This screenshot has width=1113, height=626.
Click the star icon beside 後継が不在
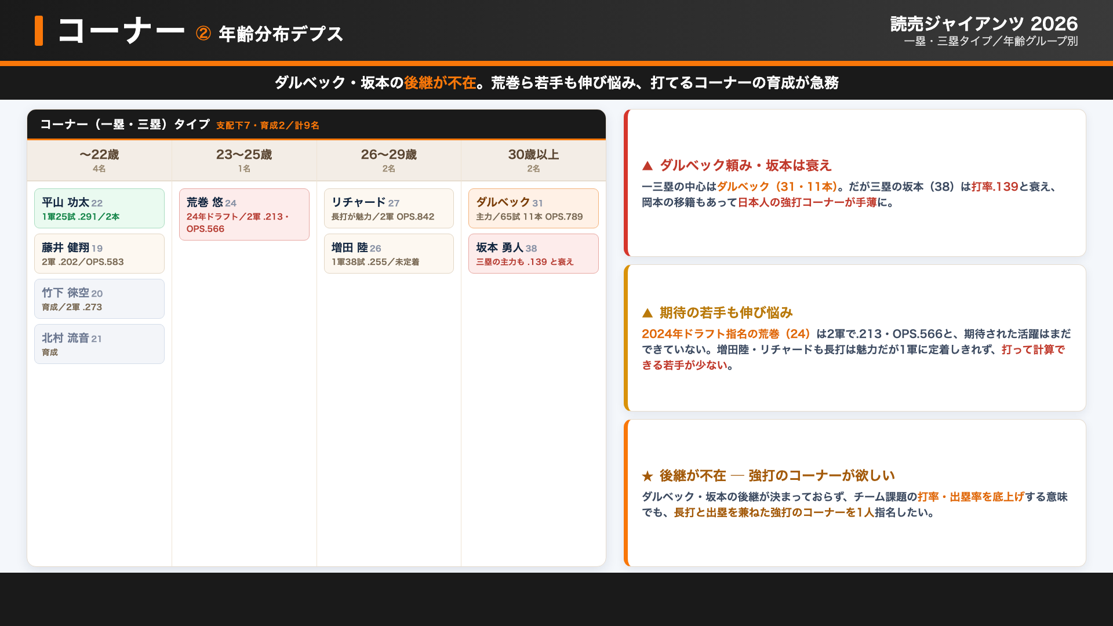coord(648,476)
